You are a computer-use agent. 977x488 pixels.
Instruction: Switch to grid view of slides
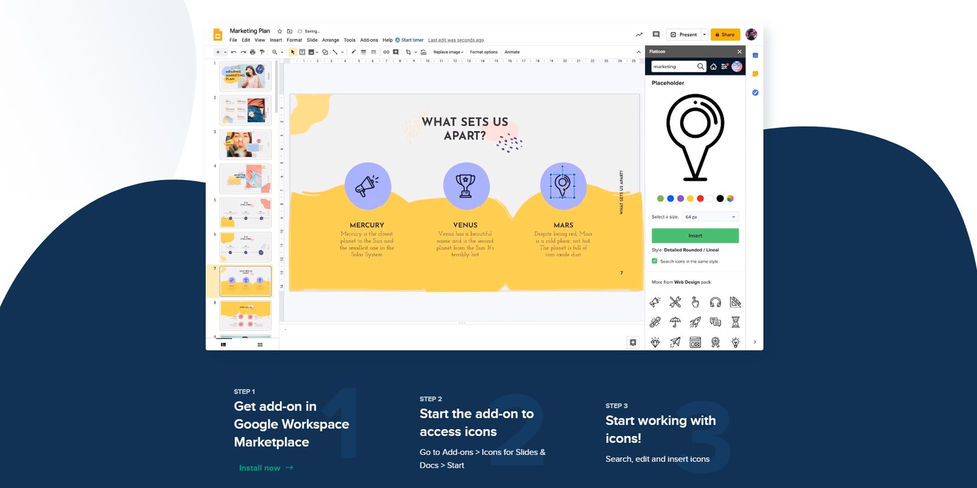(x=260, y=345)
